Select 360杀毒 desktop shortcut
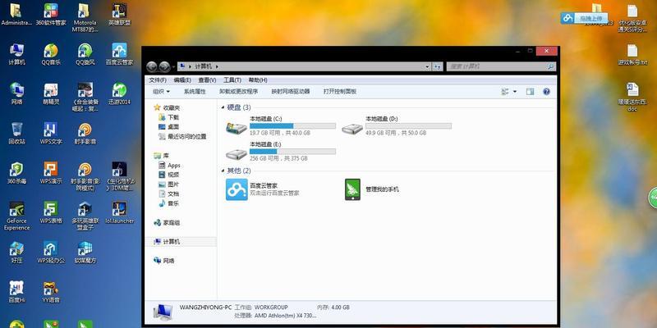Viewport: 657px width, 328px height. coord(16,173)
